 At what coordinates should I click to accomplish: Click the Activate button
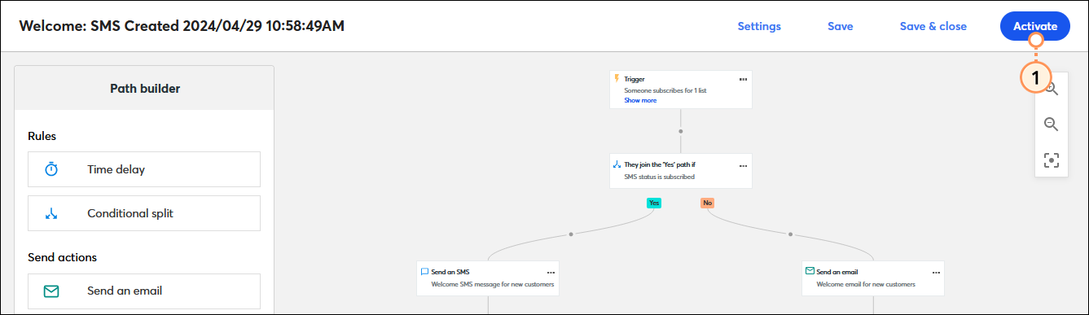click(1034, 26)
